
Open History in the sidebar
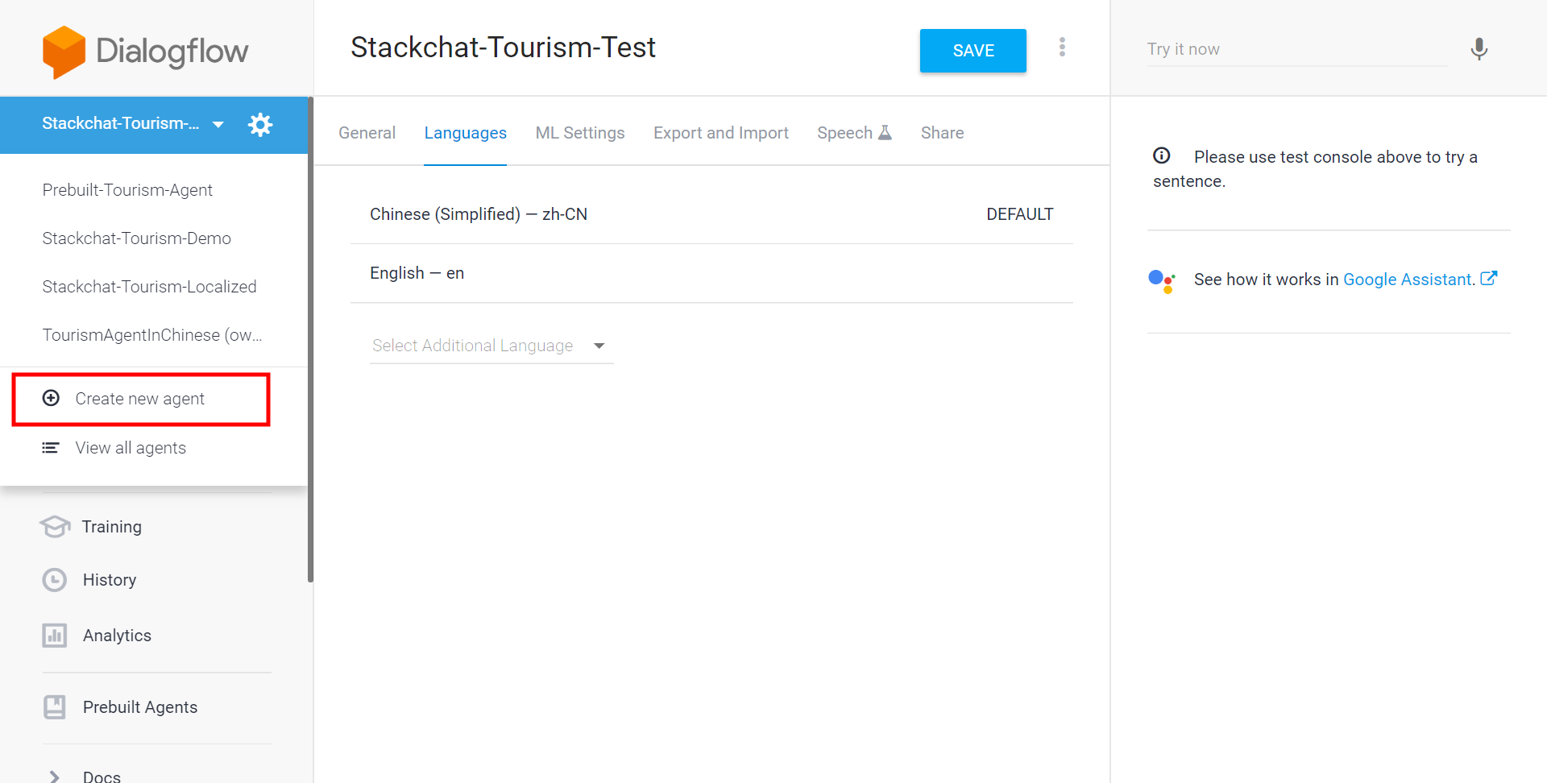110,580
